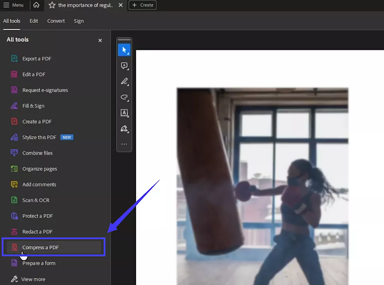Open the Fill & Sign pen tool
This screenshot has width=384, height=285.
point(124,129)
